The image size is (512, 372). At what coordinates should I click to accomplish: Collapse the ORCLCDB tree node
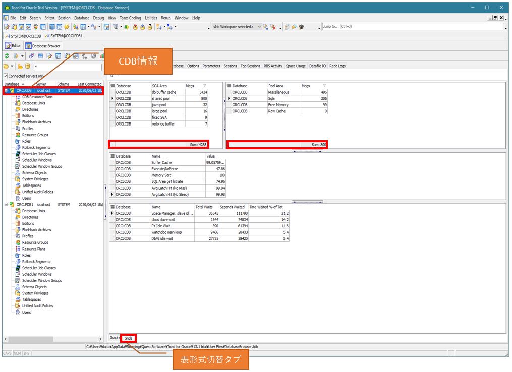click(x=6, y=90)
